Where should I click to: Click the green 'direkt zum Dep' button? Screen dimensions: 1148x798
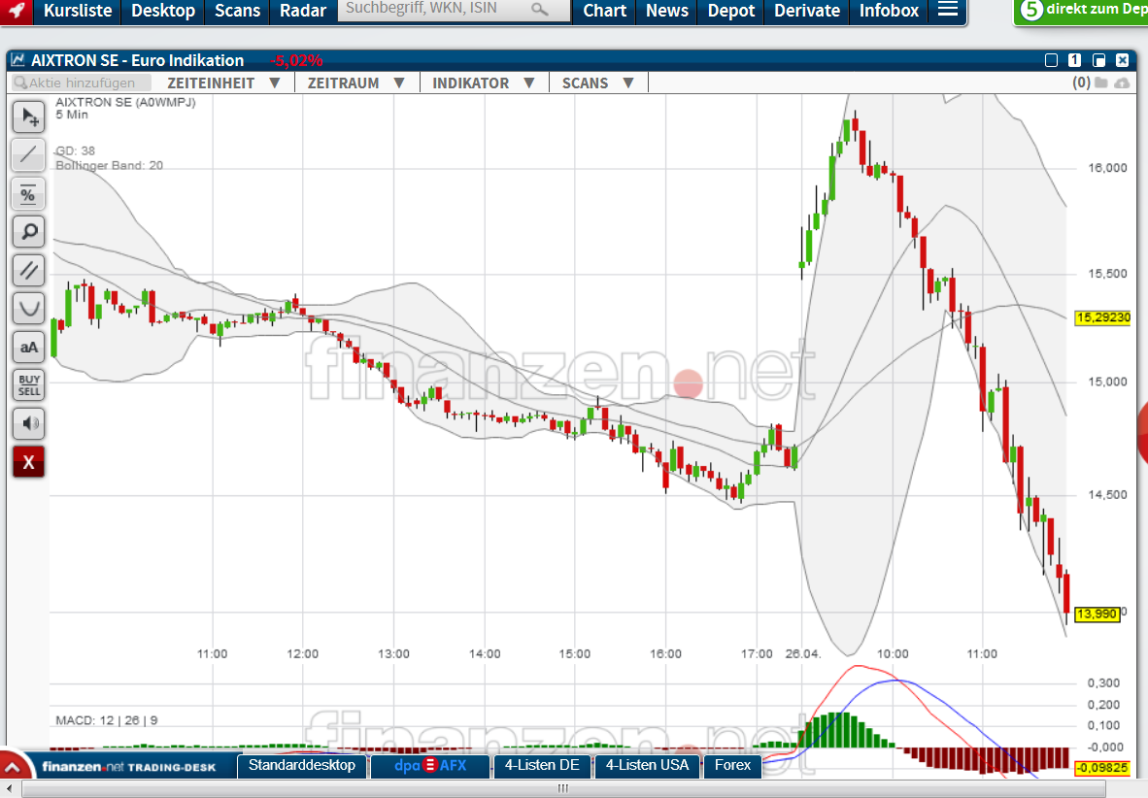1081,11
